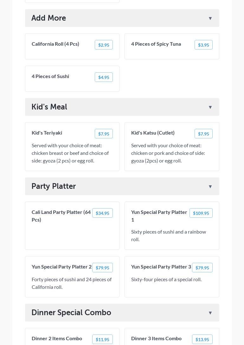Open the California Roll (4 Pcs) item
This screenshot has width=244, height=345.
point(55,44)
